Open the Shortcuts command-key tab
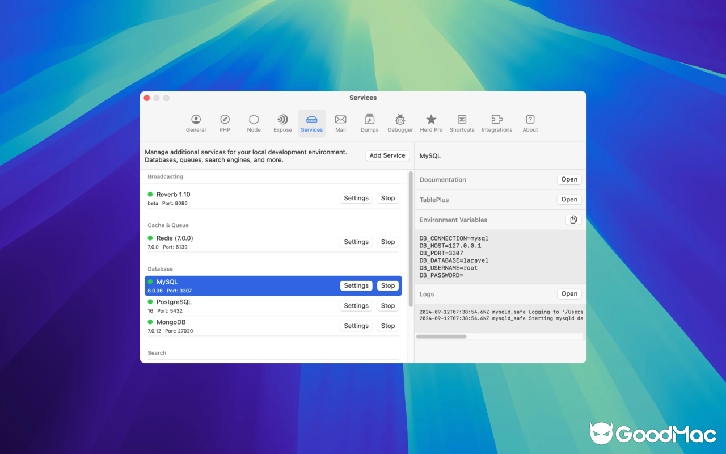 462,120
